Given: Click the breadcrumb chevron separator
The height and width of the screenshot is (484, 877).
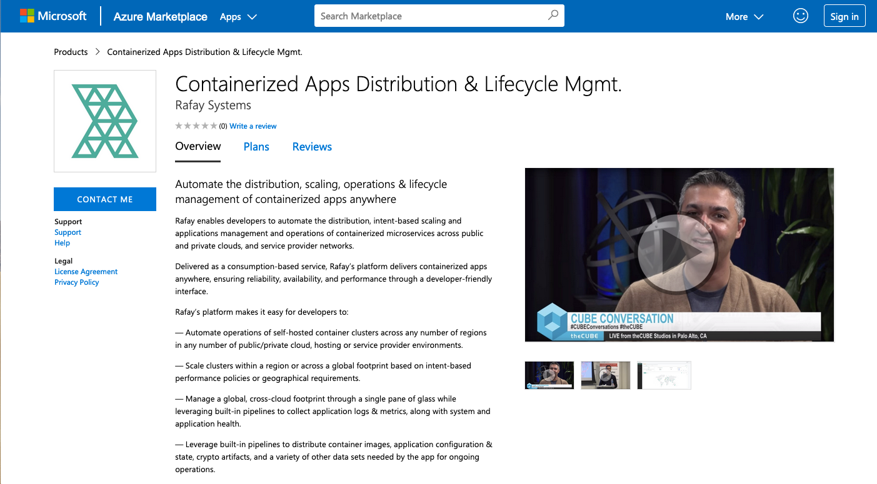Looking at the screenshot, I should pyautogui.click(x=98, y=52).
